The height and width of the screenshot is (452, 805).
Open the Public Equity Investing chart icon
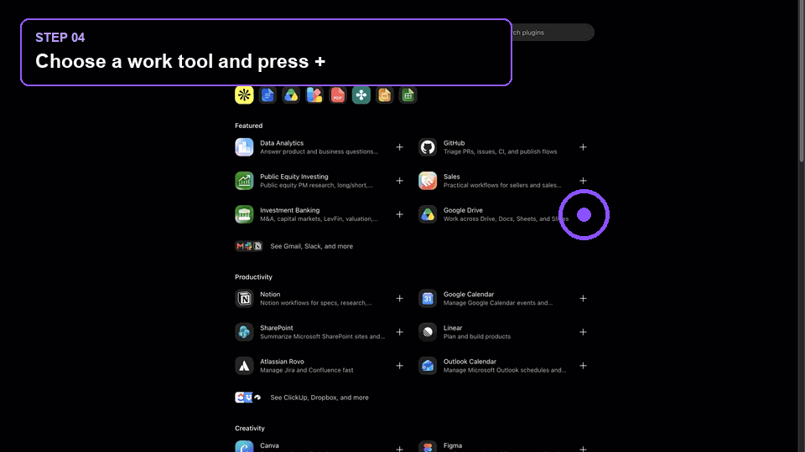tap(244, 181)
